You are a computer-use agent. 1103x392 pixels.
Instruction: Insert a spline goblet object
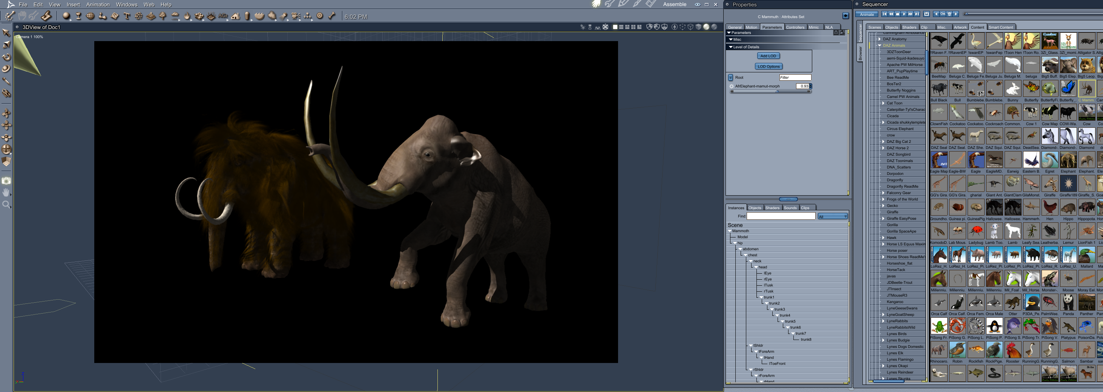[x=78, y=16]
